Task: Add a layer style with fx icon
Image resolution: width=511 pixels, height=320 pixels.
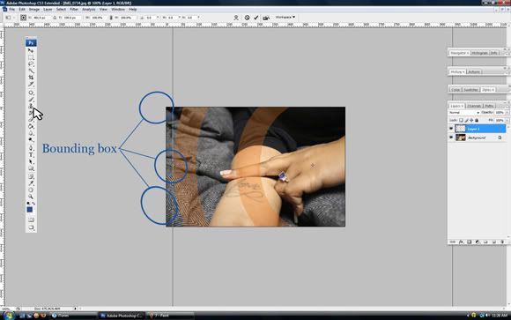Action: click(x=461, y=242)
